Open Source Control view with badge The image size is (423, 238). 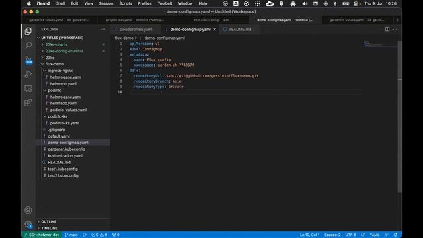coord(28,60)
